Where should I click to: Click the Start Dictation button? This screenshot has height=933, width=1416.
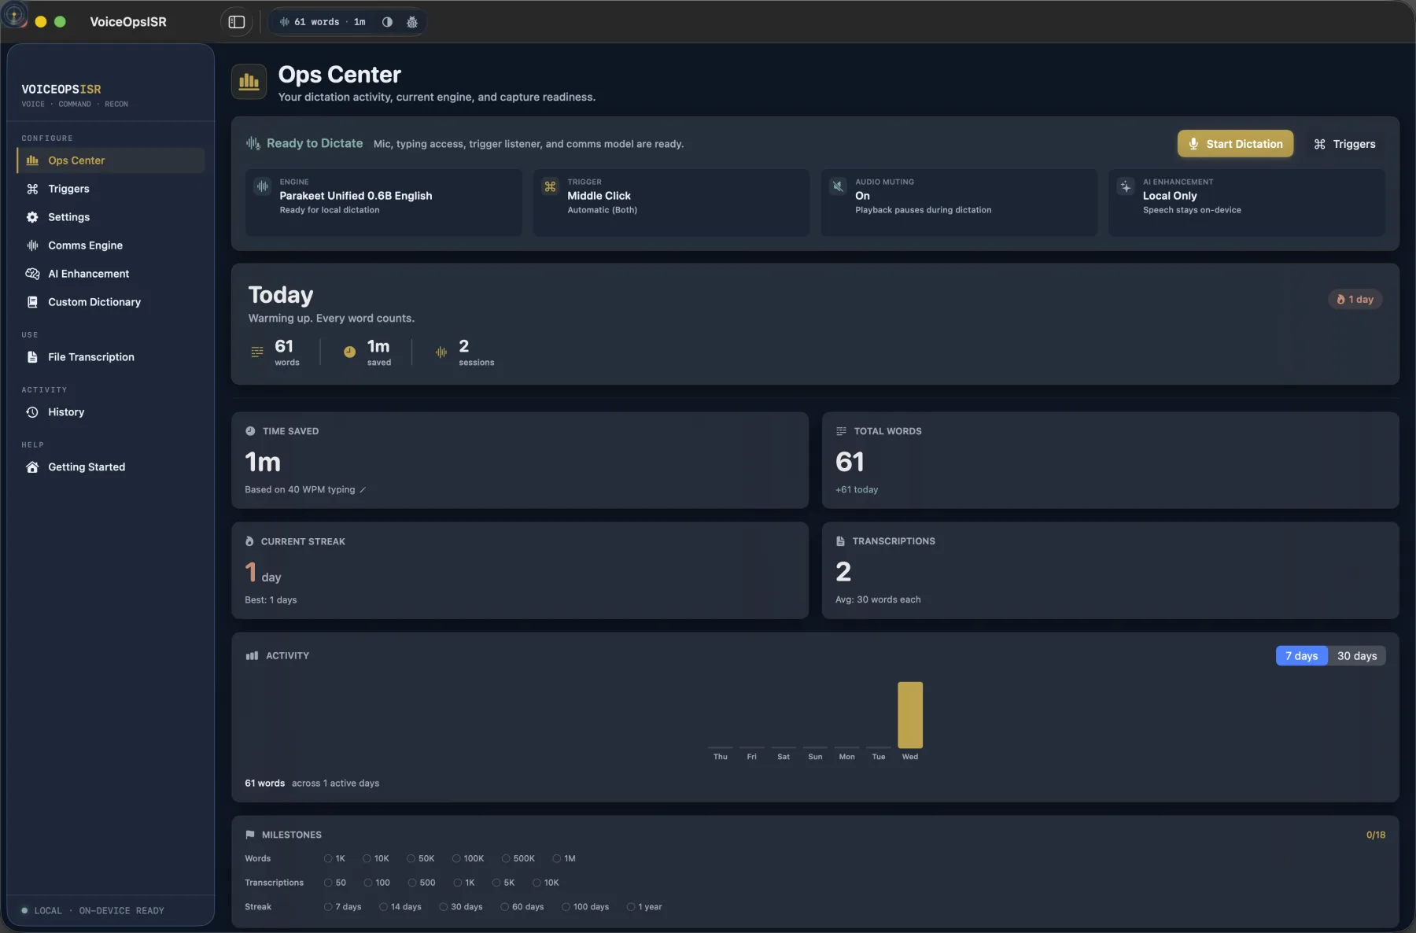click(x=1235, y=144)
